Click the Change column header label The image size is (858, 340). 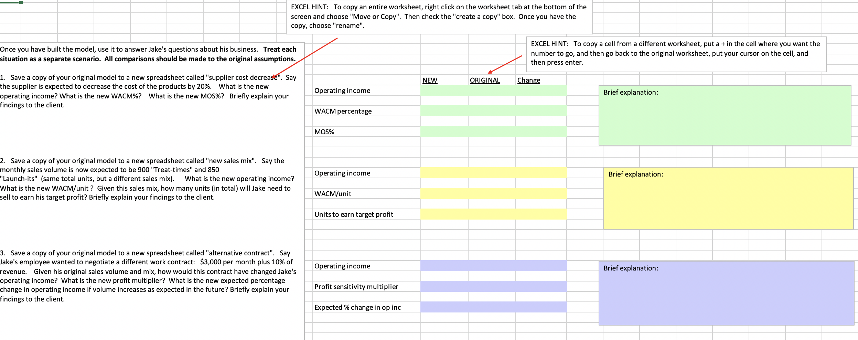pos(529,79)
